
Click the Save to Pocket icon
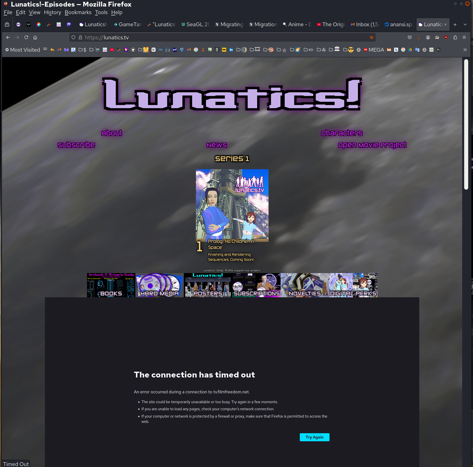pos(410,37)
